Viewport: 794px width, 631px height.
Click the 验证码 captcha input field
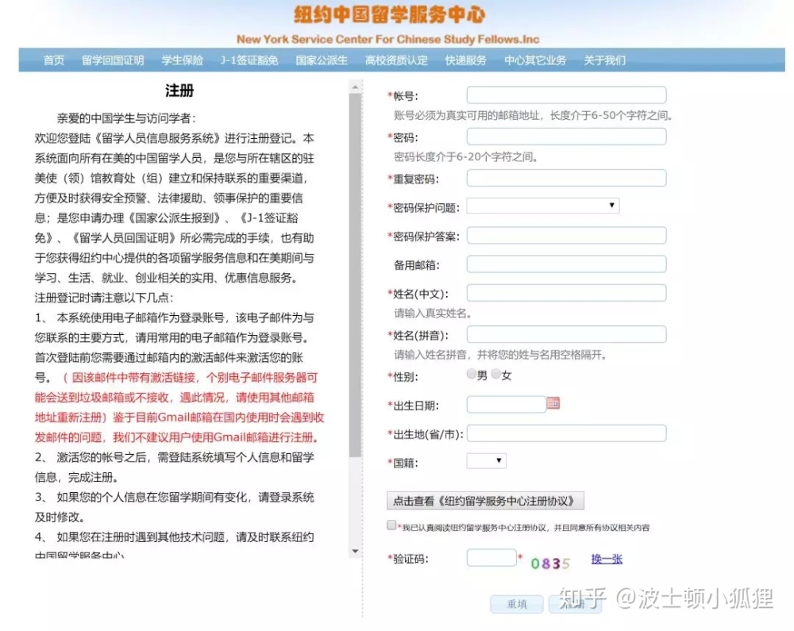pos(491,558)
